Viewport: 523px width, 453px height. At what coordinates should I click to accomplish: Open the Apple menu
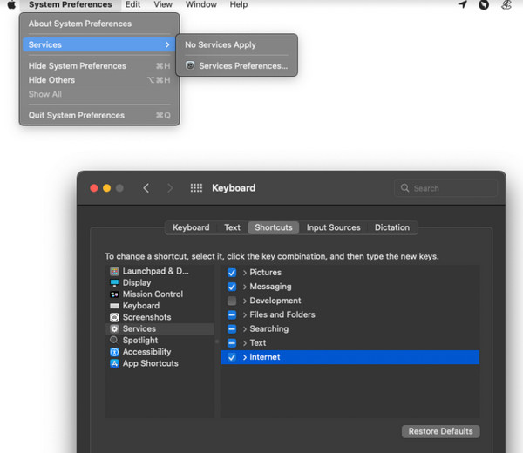click(x=11, y=4)
